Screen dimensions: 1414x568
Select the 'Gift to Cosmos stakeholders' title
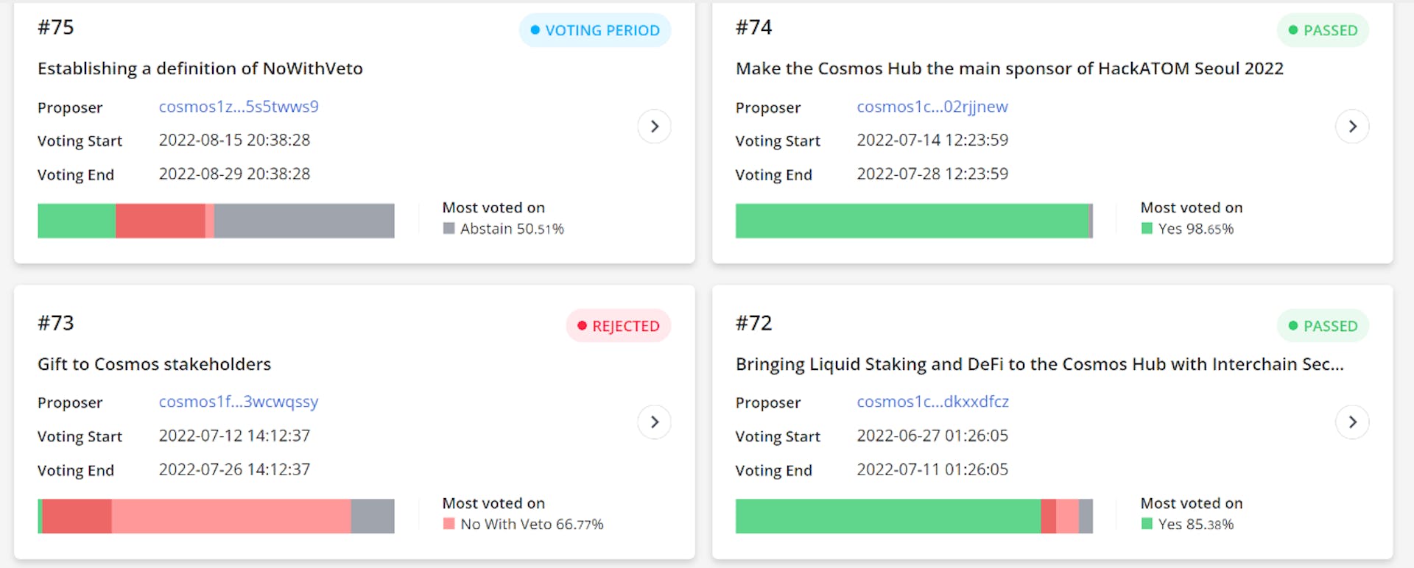(154, 364)
